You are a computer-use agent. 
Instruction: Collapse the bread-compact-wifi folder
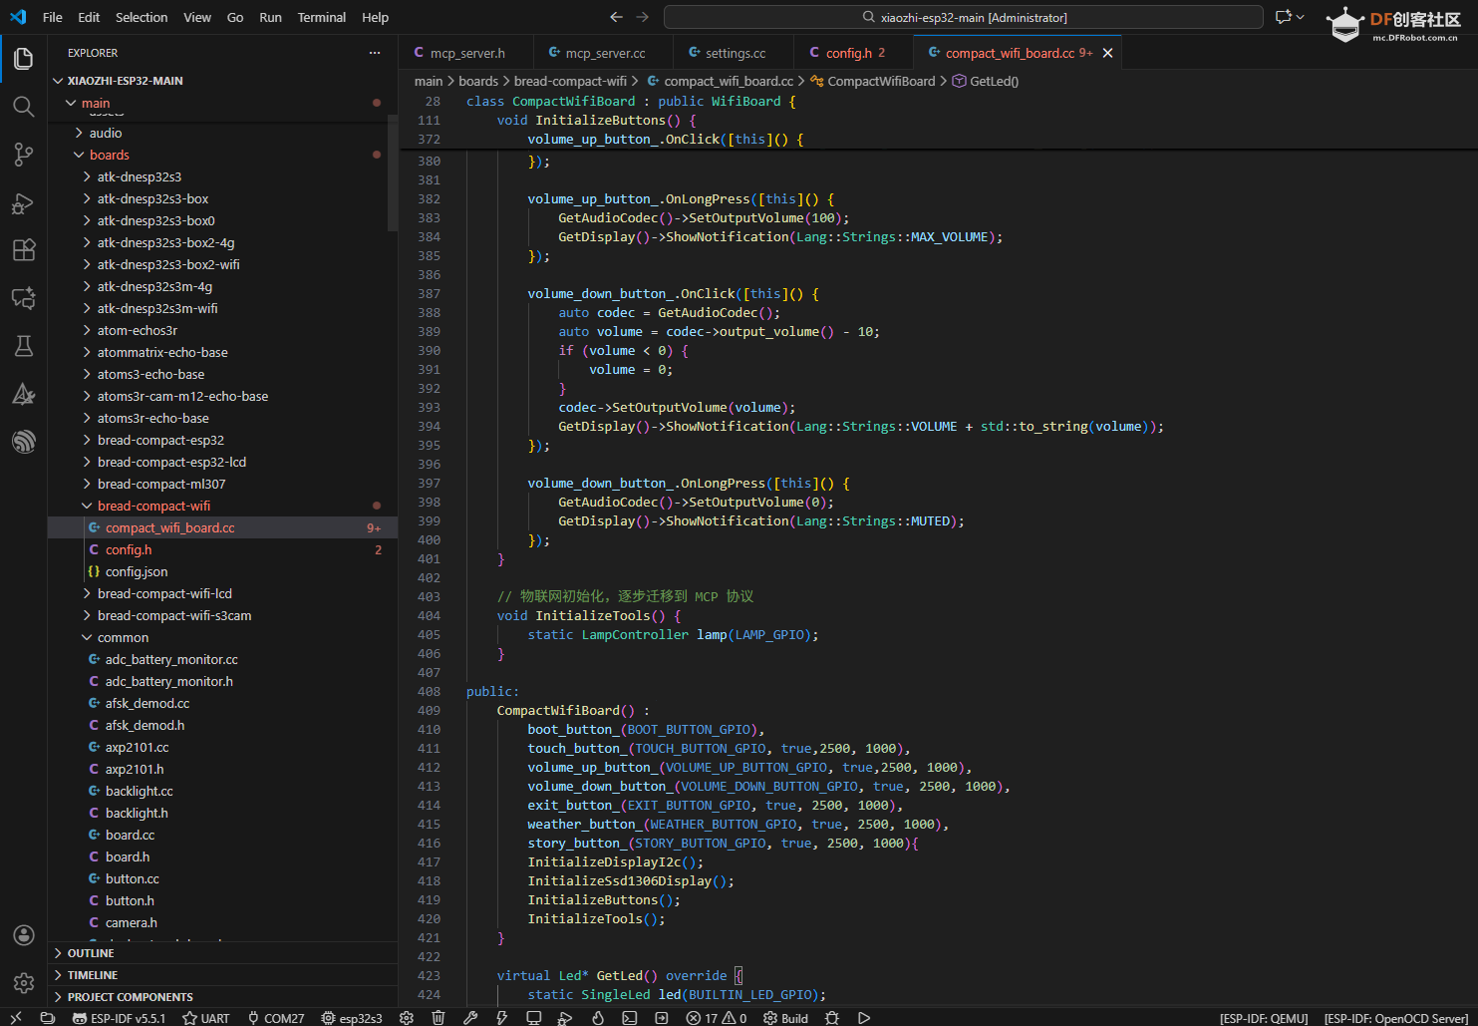coord(153,506)
